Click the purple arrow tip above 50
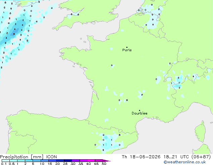This screenshot has width=213, height=165. (x=106, y=161)
